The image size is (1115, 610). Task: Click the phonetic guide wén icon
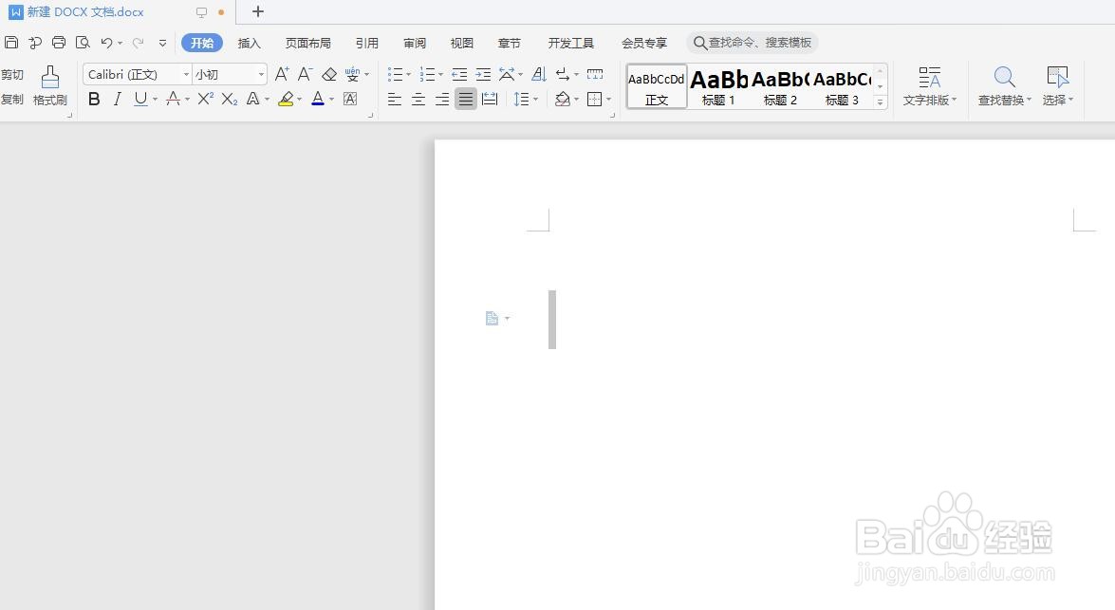pos(353,74)
